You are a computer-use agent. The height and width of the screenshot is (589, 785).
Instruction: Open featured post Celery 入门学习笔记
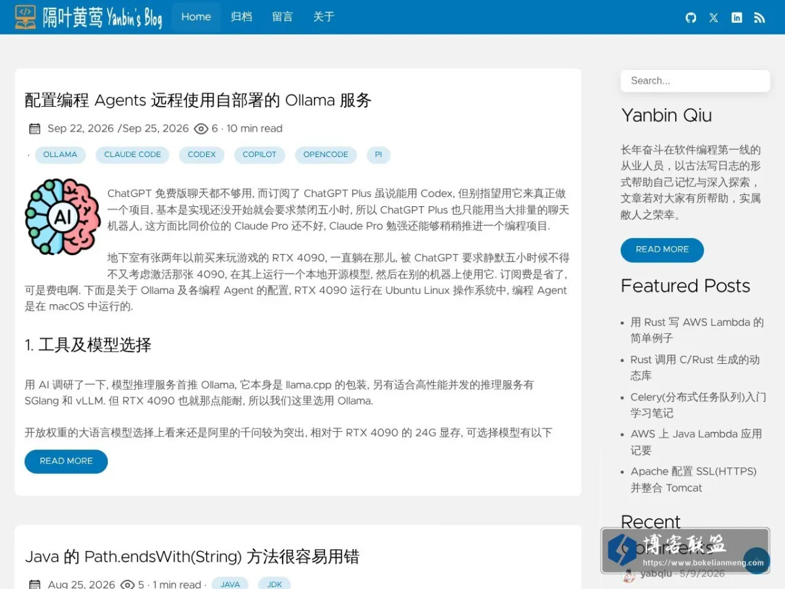[698, 405]
